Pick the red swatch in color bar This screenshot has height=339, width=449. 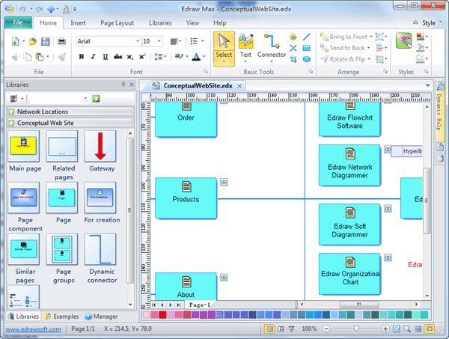pyautogui.click(x=162, y=316)
